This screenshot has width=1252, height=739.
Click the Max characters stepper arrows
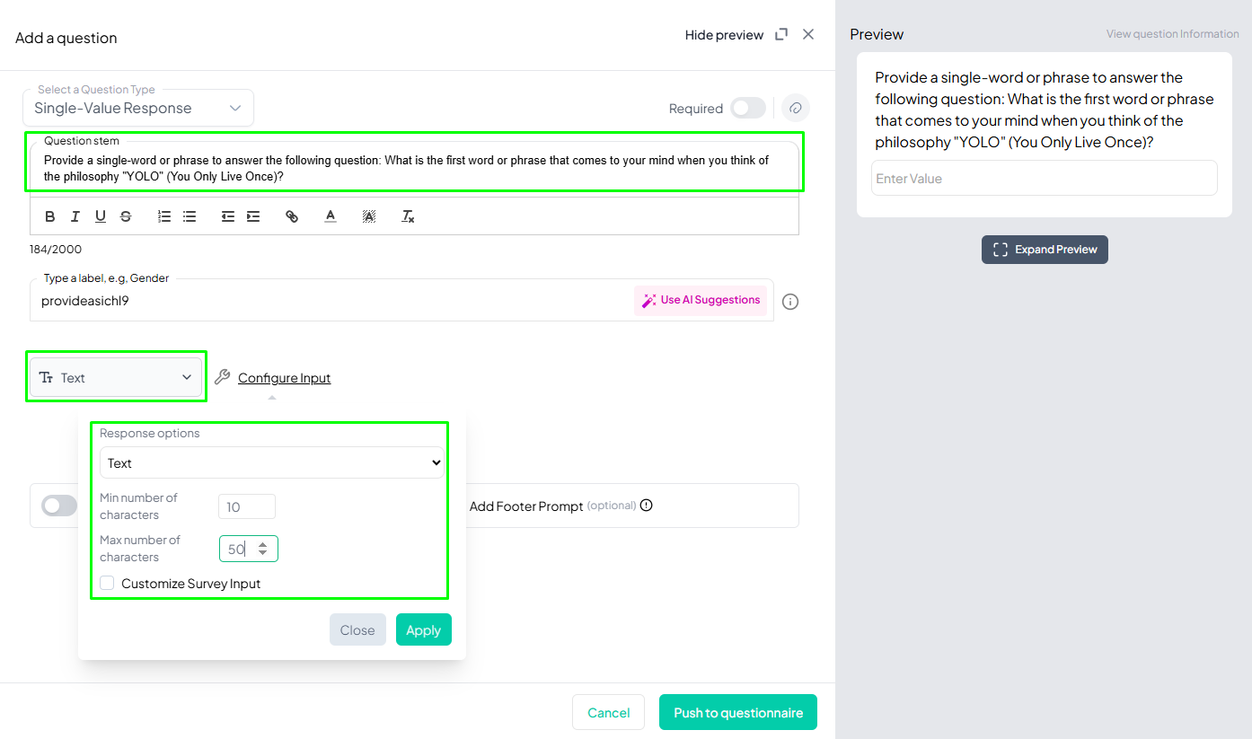pyautogui.click(x=262, y=549)
